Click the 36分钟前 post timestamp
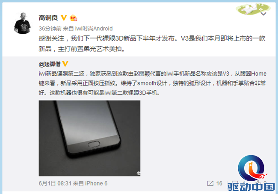The image size is (278, 194). pos(50,29)
